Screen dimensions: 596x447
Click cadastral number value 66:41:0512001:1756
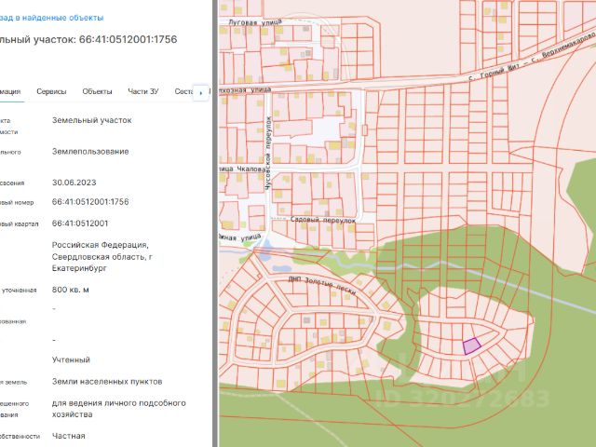click(x=90, y=202)
